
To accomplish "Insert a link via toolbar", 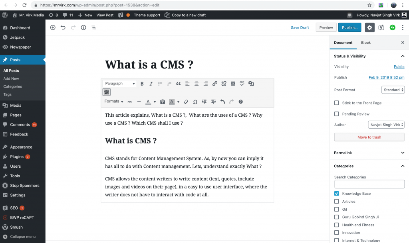I will (214, 84).
